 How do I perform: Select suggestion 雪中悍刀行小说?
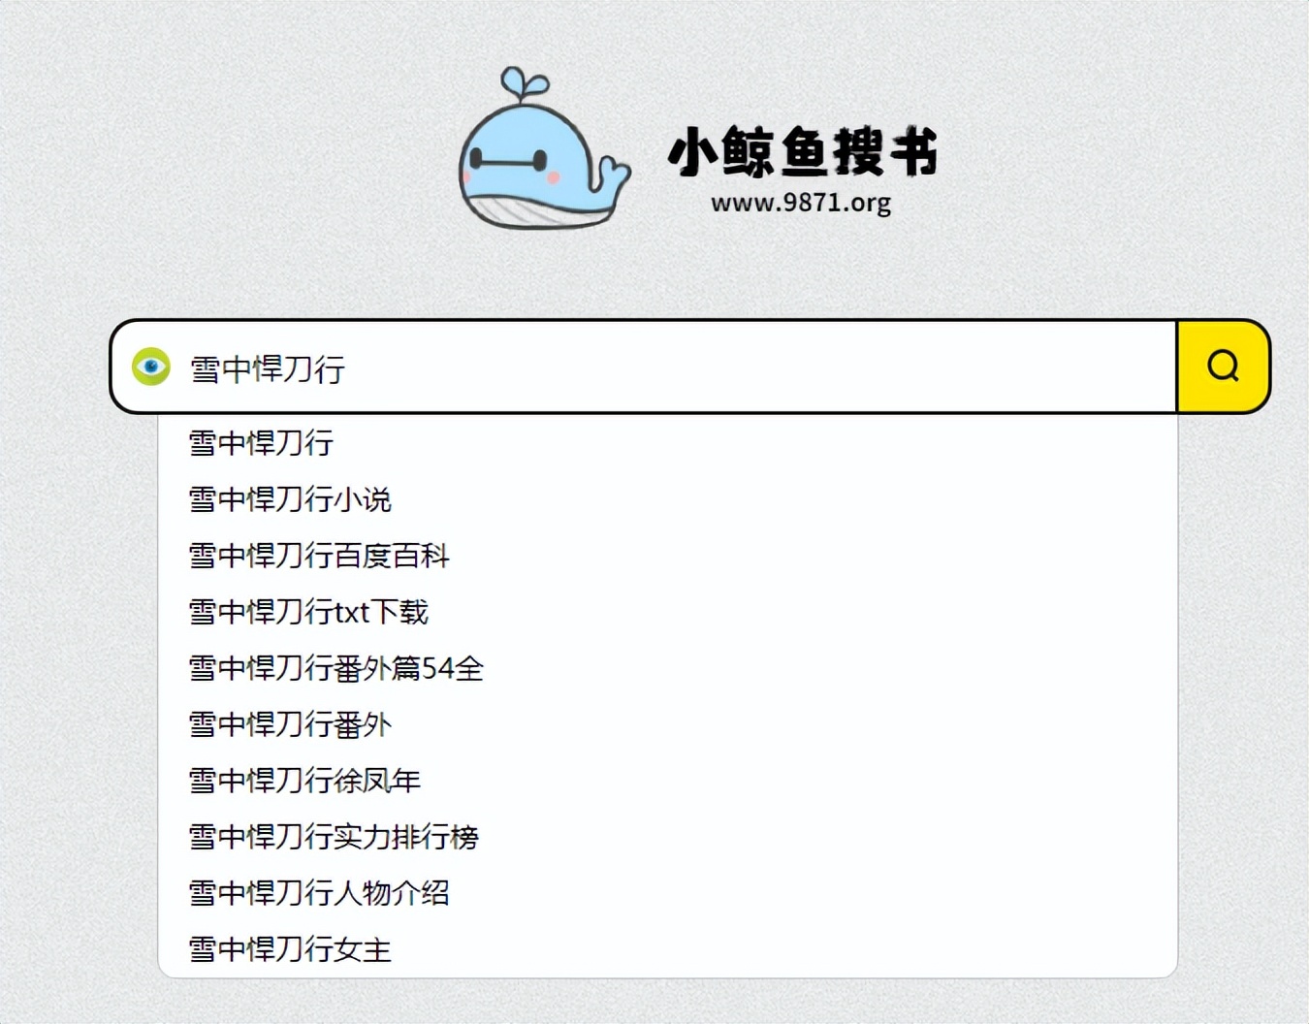[x=667, y=499]
